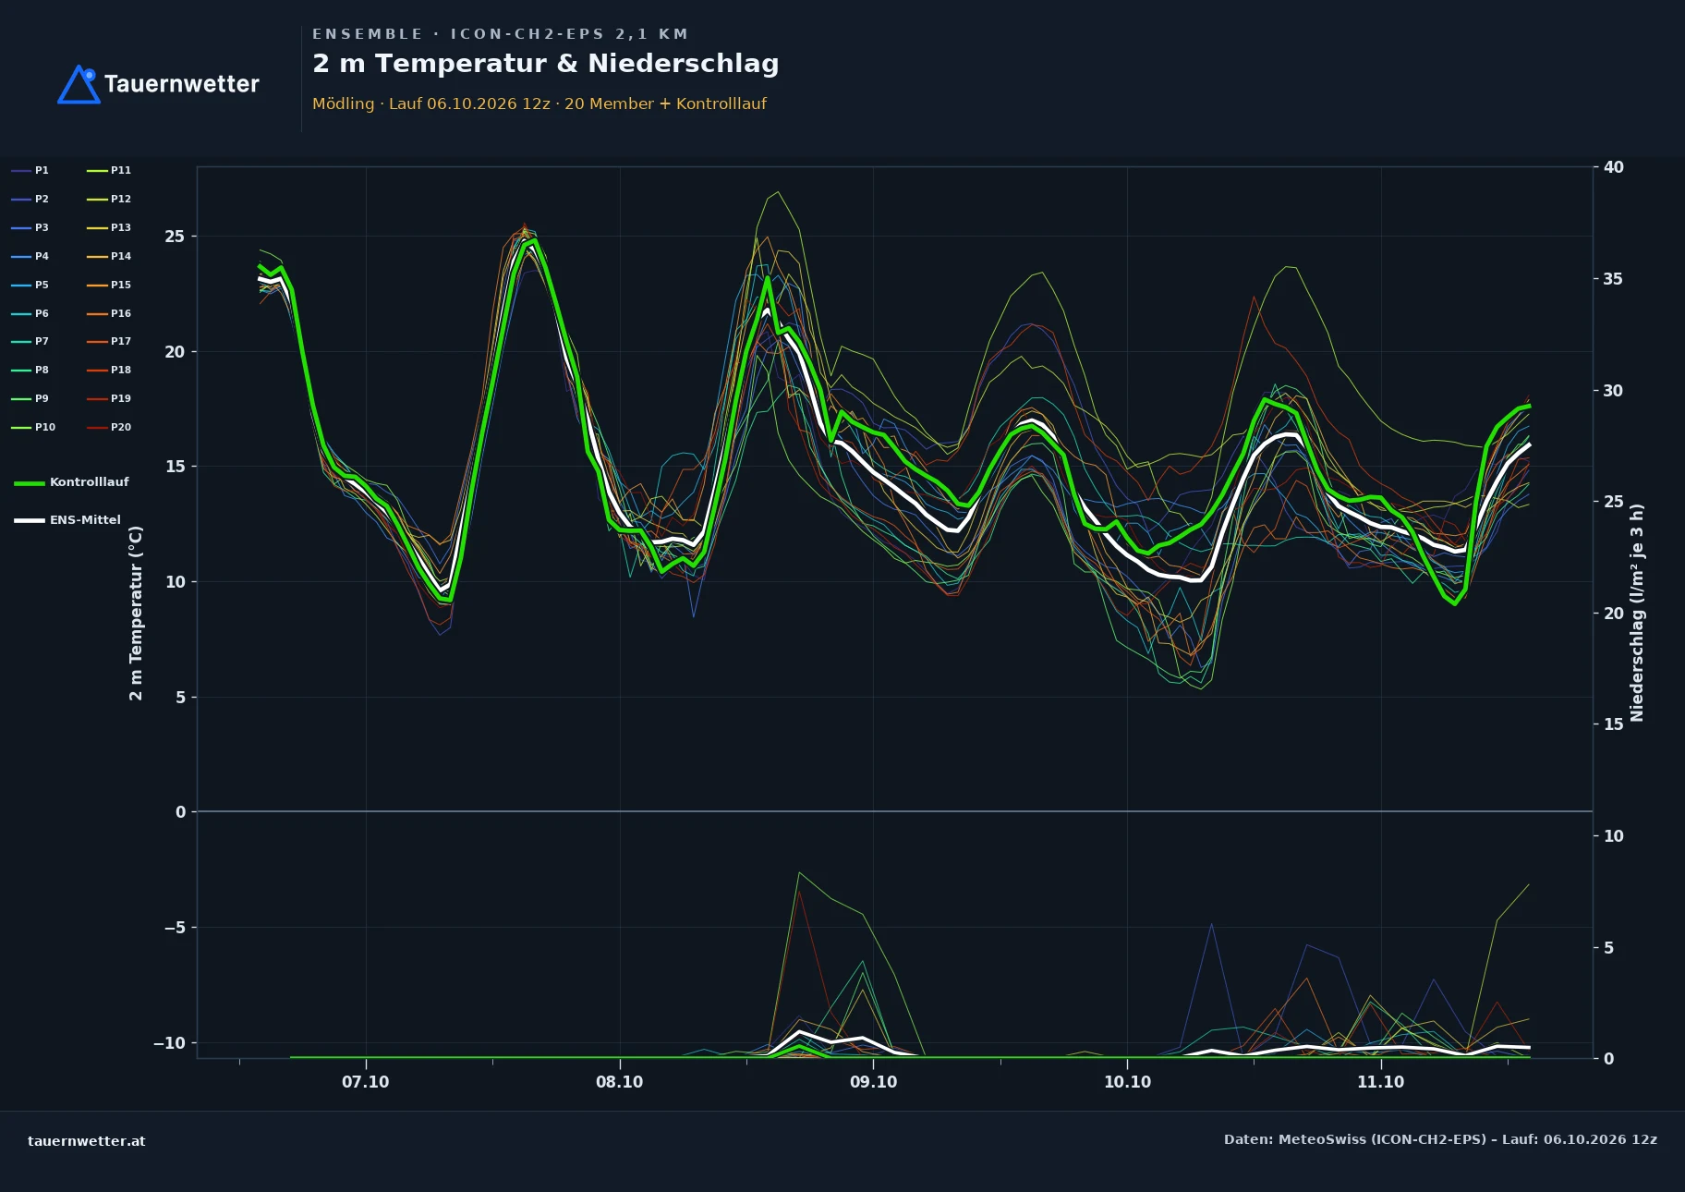
Task: Click the '2 m Temperatur (°C)' axis title
Action: click(136, 614)
